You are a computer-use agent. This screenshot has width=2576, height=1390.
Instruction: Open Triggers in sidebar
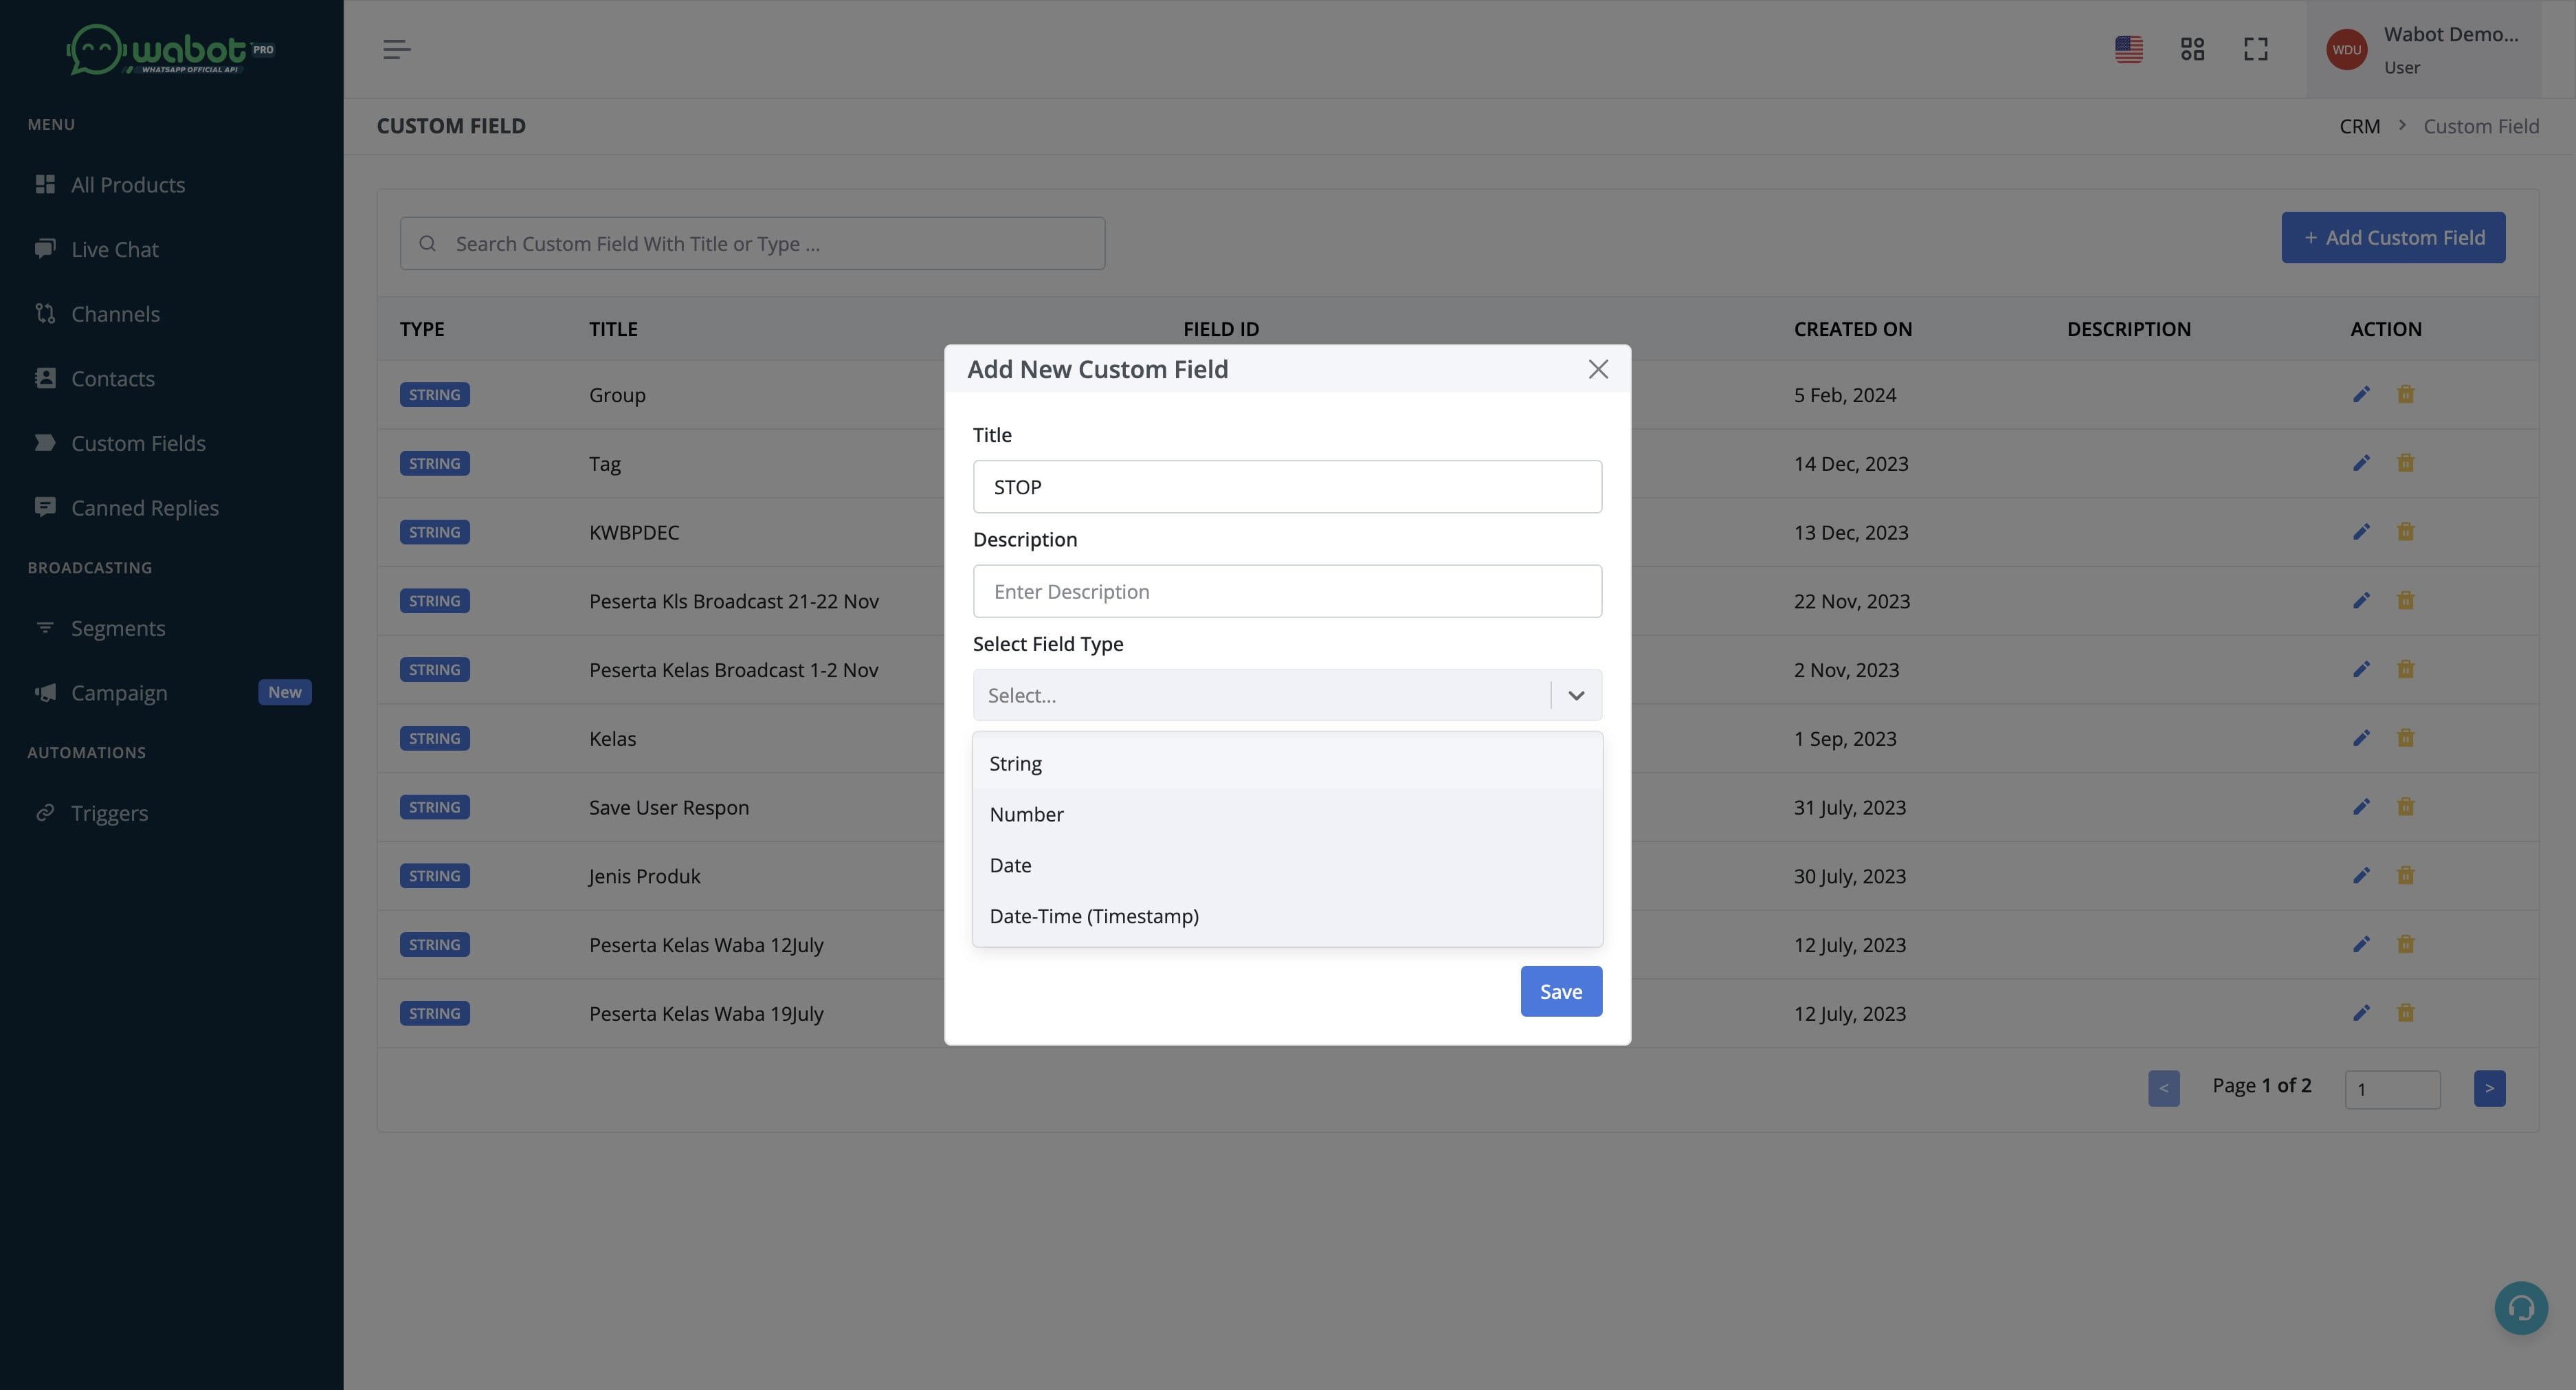(x=109, y=813)
